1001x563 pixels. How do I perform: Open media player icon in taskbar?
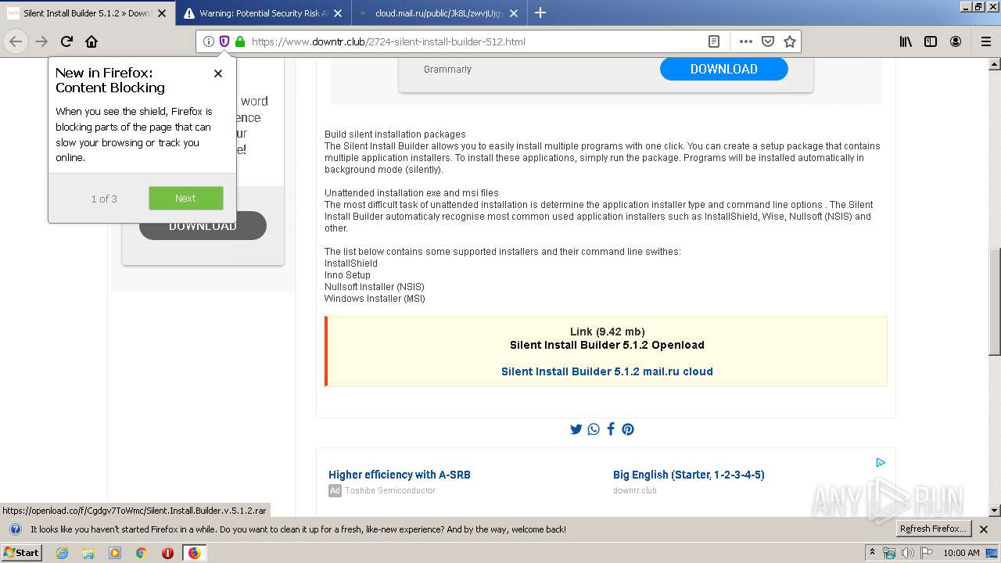(x=115, y=553)
